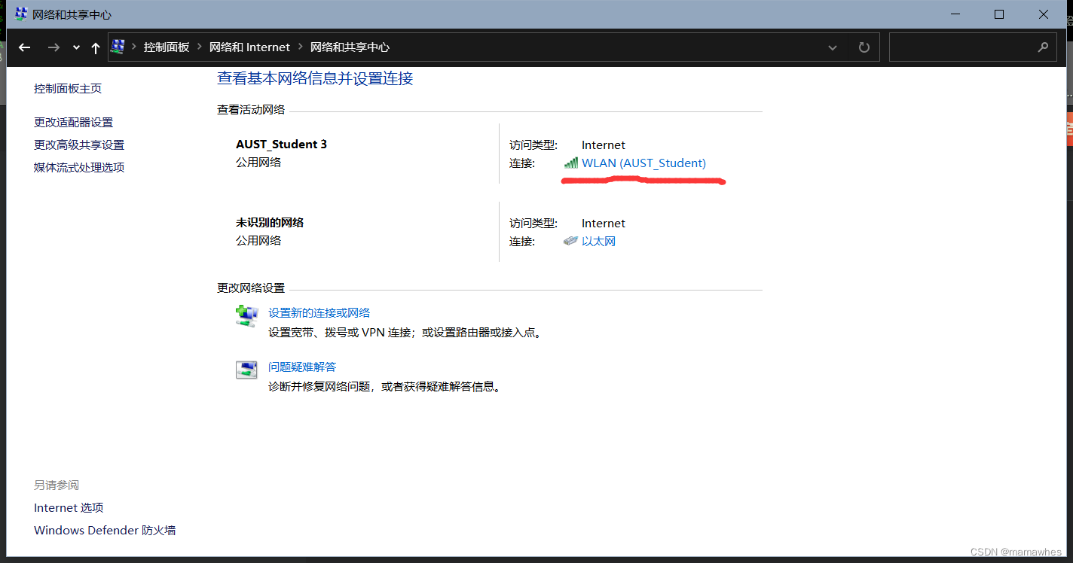Click inside the search input box

[964, 47]
